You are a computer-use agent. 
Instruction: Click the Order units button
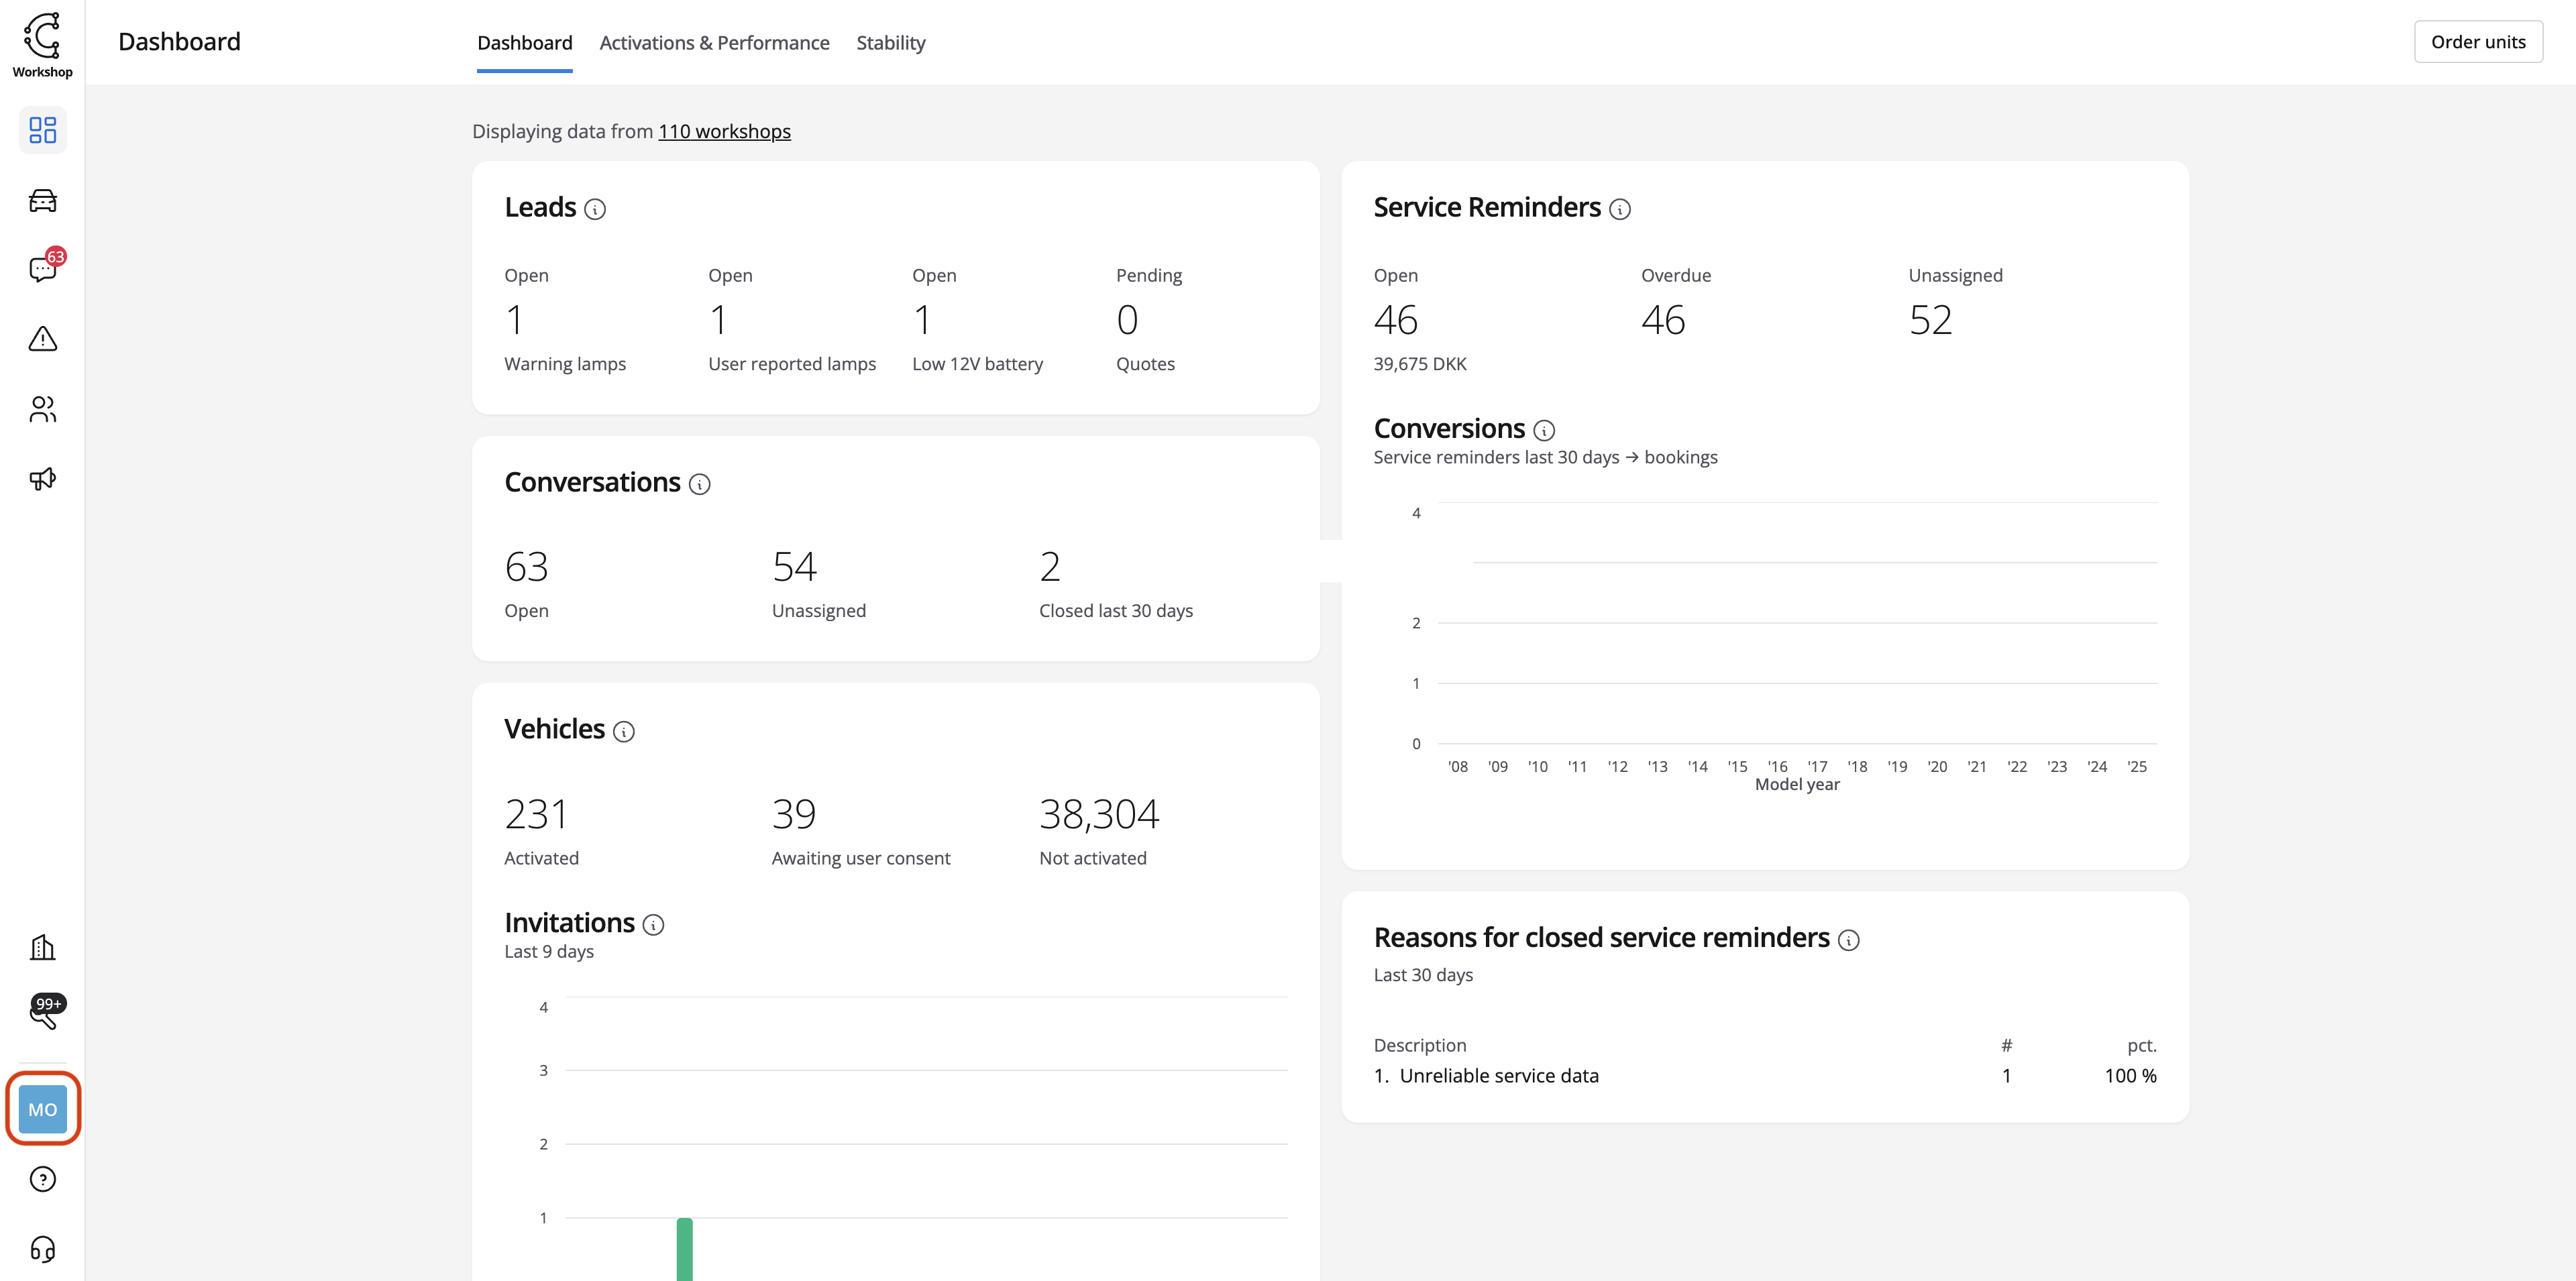2477,42
